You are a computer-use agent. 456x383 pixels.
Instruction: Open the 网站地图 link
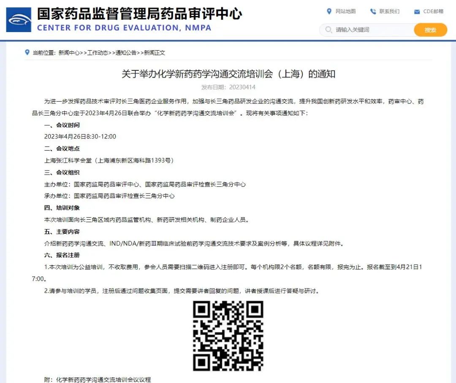[x=345, y=11]
